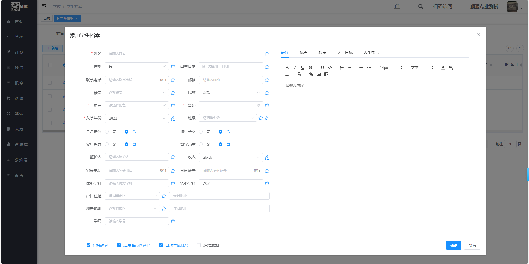Open the header search icon
This screenshot has width=529, height=264.
(421, 6)
